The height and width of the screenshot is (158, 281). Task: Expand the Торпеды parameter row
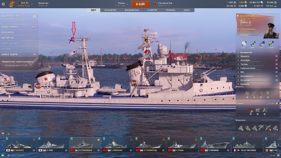point(257,64)
